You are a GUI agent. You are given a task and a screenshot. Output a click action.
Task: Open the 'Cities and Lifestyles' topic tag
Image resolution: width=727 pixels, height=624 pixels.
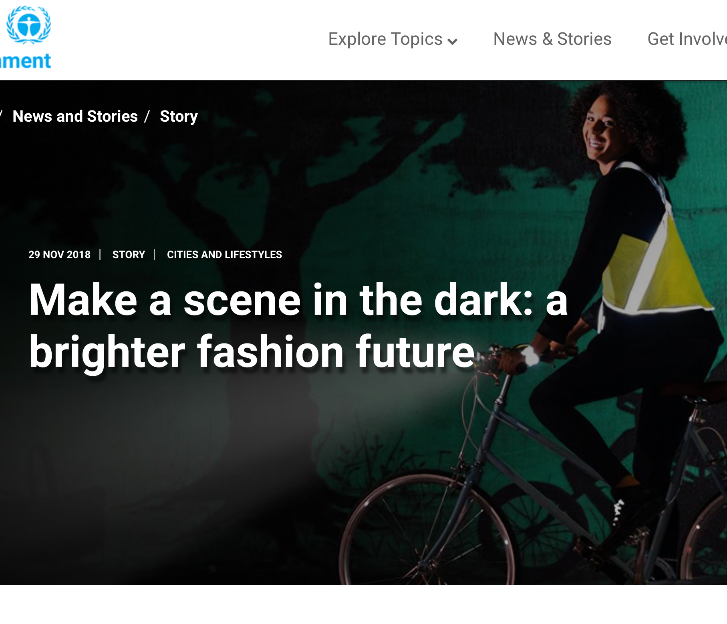(224, 255)
